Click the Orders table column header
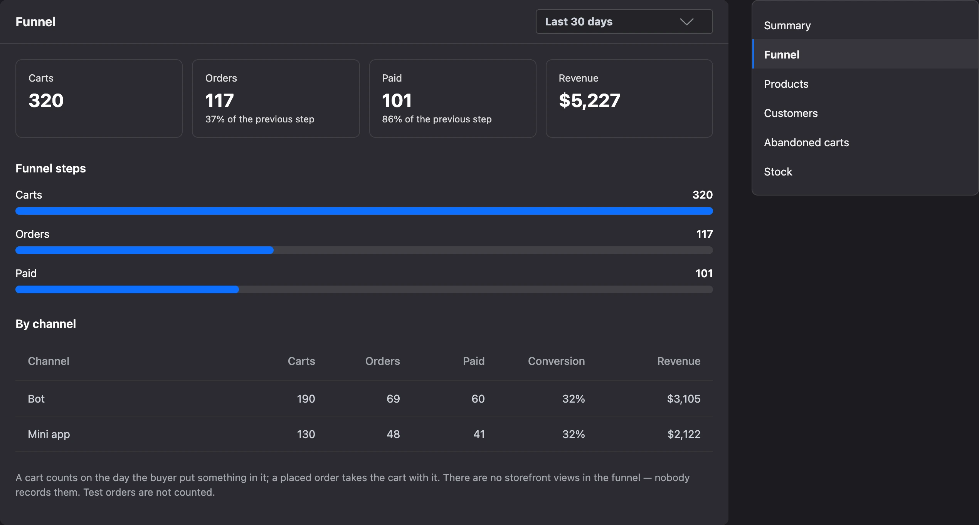This screenshot has height=525, width=979. [x=382, y=361]
